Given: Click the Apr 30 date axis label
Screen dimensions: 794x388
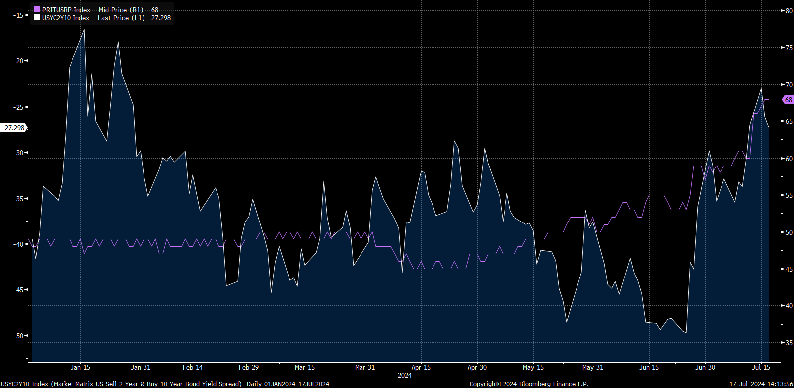Looking at the screenshot, I should (x=477, y=367).
